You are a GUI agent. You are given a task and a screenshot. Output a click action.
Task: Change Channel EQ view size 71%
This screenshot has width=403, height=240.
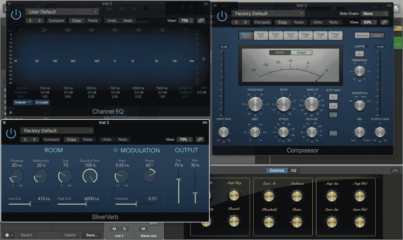[x=186, y=20]
